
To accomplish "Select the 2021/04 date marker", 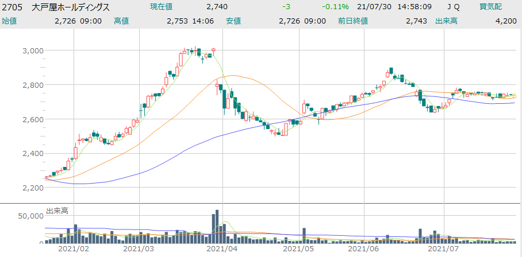I will [222, 250].
